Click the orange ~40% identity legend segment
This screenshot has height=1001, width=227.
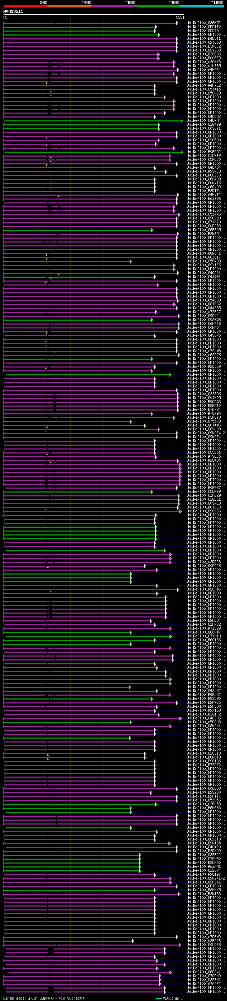70,6
